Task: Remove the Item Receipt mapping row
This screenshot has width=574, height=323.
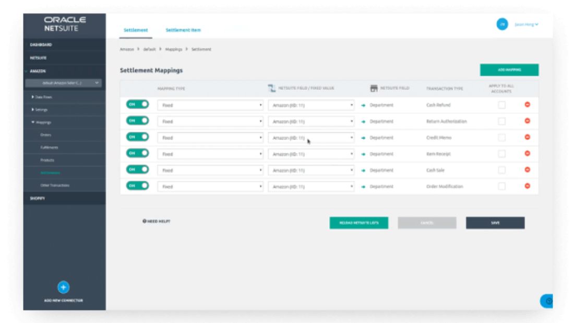Action: [x=527, y=154]
